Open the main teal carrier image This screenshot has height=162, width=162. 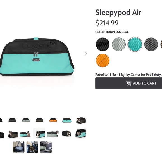37,57
